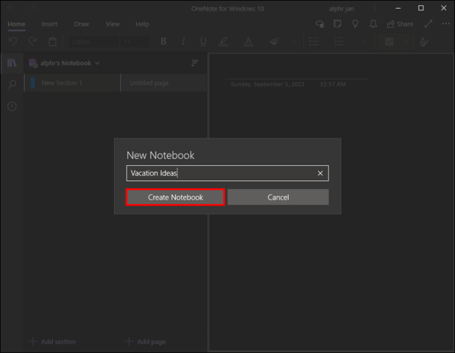Navigate forward with the arrow

tap(32, 8)
